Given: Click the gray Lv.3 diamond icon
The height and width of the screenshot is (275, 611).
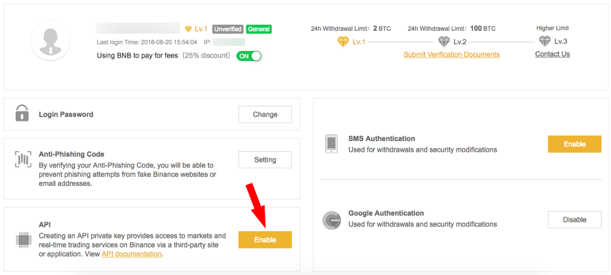Looking at the screenshot, I should [544, 41].
